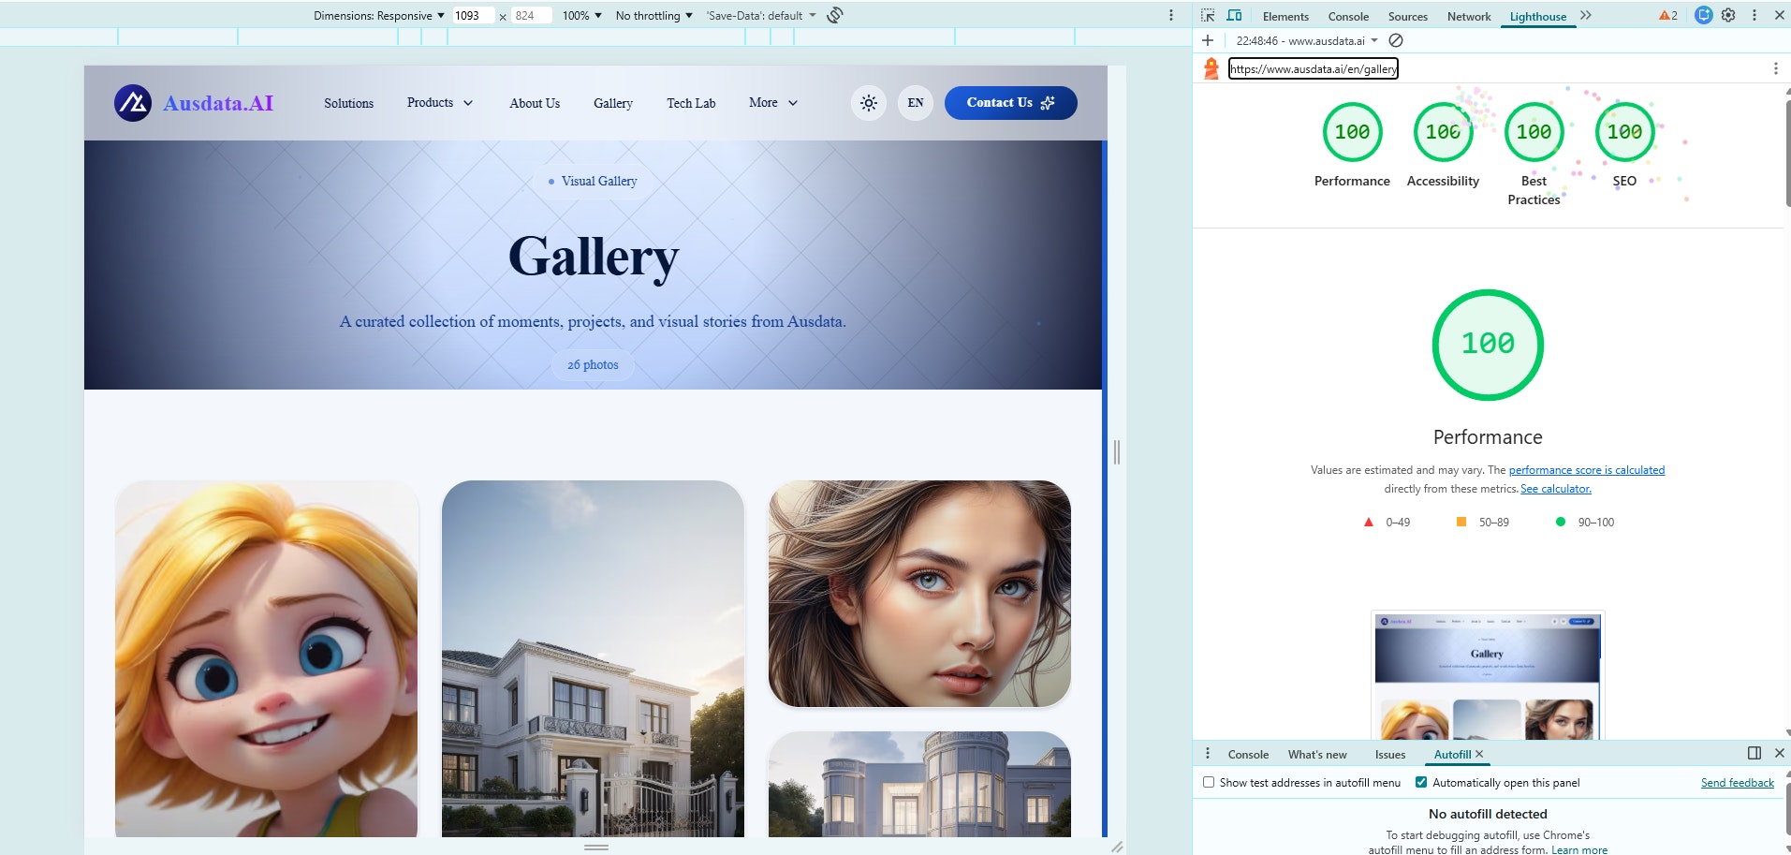
Task: Open the warnings indicator showing 2 issues
Action: [x=1666, y=15]
